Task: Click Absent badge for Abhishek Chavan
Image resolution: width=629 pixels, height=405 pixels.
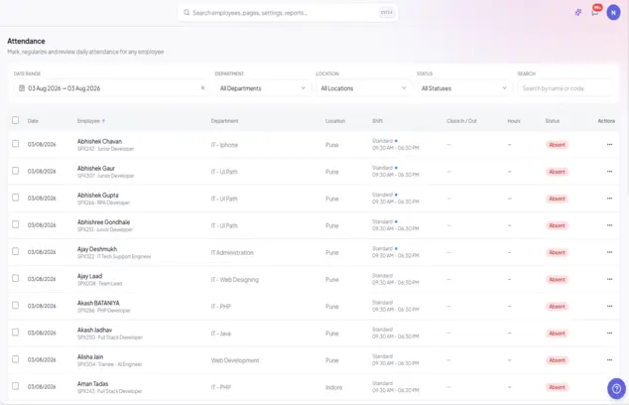Action: pyautogui.click(x=557, y=145)
